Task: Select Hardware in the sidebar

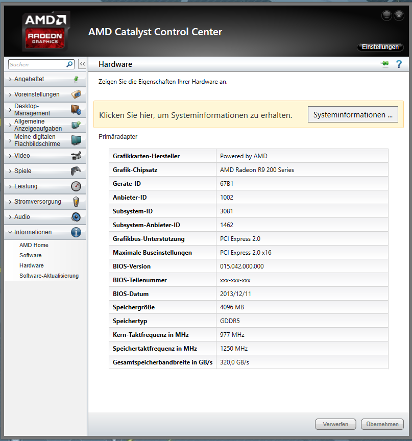Action: 32,265
